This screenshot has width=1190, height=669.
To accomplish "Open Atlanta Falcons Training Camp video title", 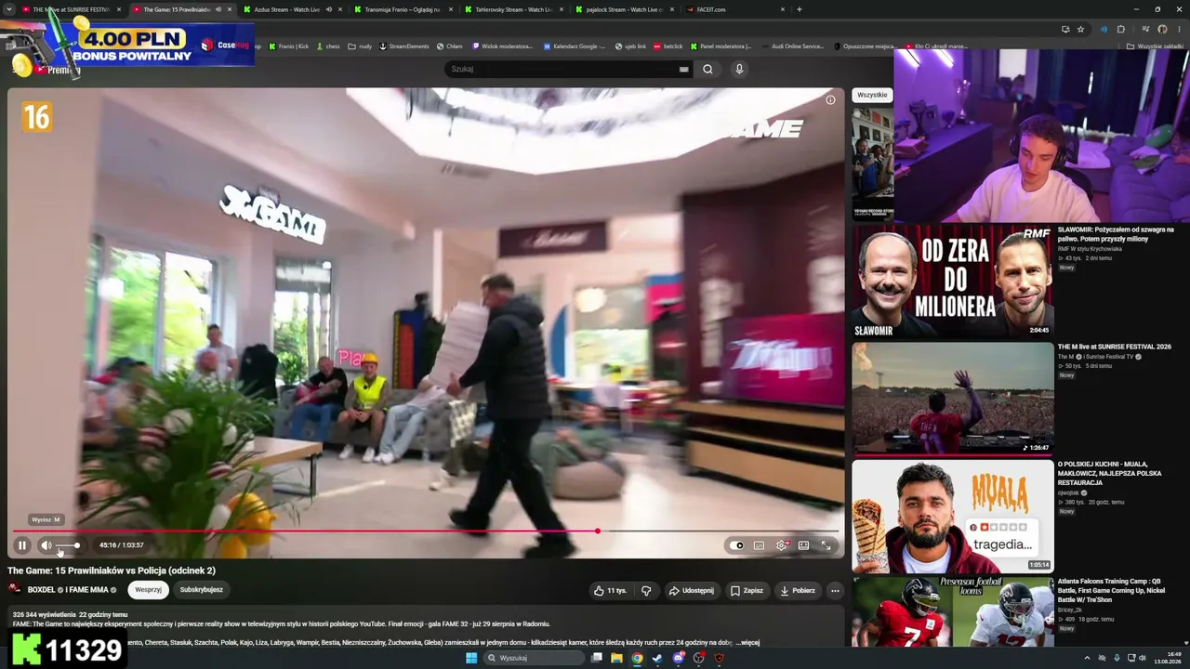I will pyautogui.click(x=1112, y=591).
